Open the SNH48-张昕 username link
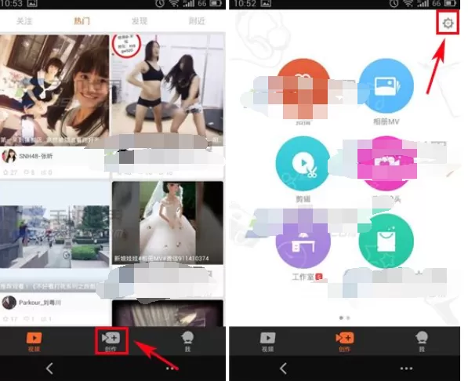 click(x=36, y=156)
